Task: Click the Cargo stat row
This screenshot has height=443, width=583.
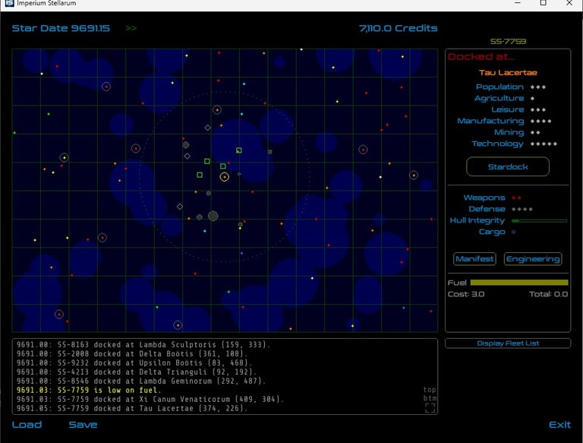Action: (497, 232)
